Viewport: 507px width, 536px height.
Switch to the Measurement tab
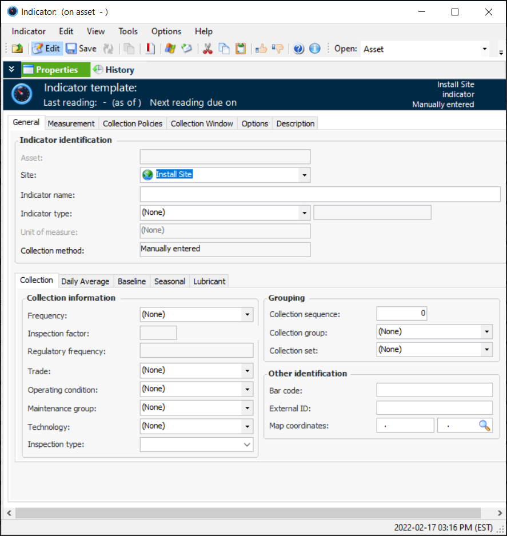pyautogui.click(x=71, y=123)
